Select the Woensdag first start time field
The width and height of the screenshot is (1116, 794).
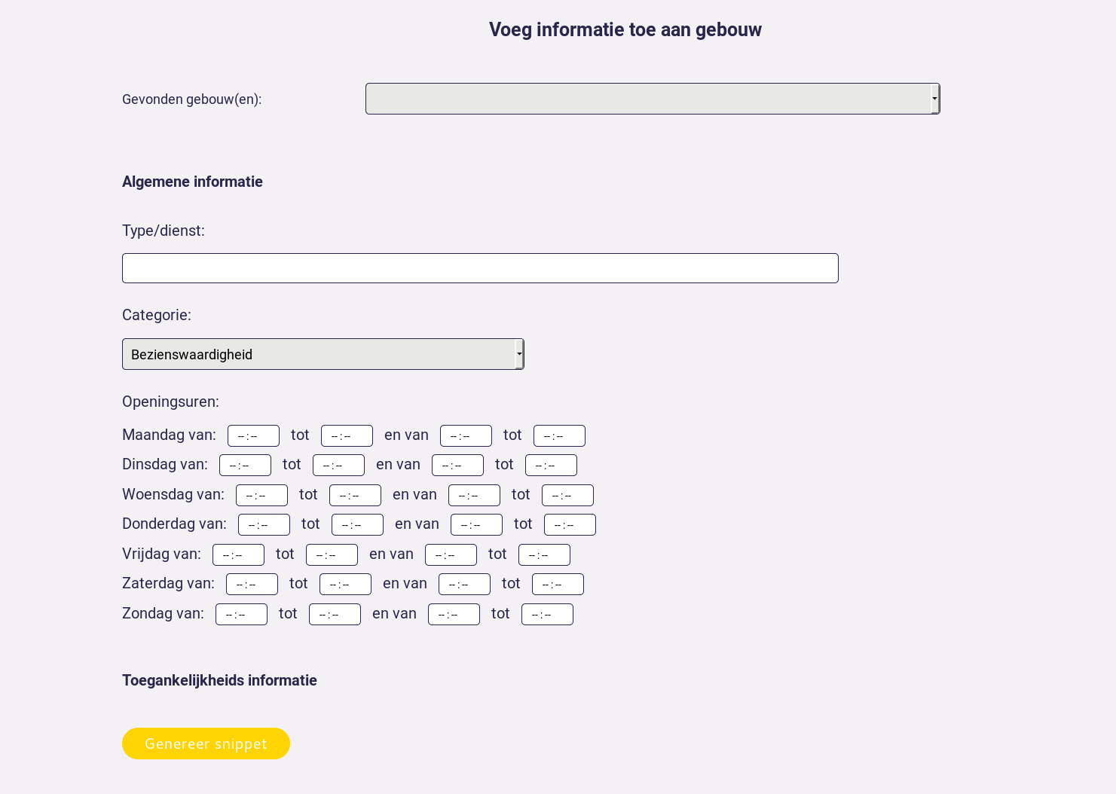coord(261,495)
